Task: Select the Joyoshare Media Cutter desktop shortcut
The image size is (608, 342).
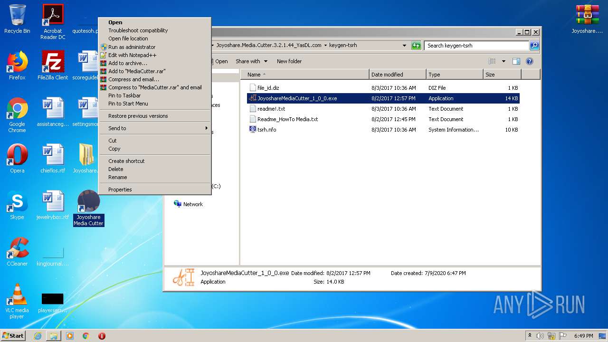Action: pyautogui.click(x=88, y=208)
